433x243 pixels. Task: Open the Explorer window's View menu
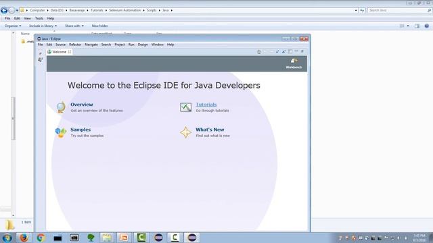tap(27, 18)
